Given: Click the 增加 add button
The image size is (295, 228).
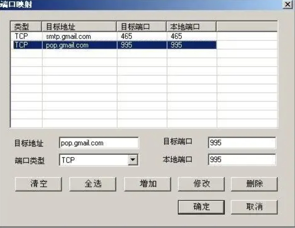Looking at the screenshot, I should click(148, 184).
